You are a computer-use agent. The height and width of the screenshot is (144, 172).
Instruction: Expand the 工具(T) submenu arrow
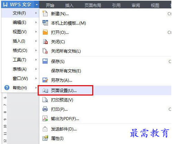pos(36,60)
